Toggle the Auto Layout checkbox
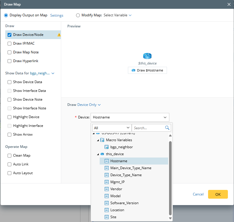The width and height of the screenshot is (234, 222). coord(9,173)
